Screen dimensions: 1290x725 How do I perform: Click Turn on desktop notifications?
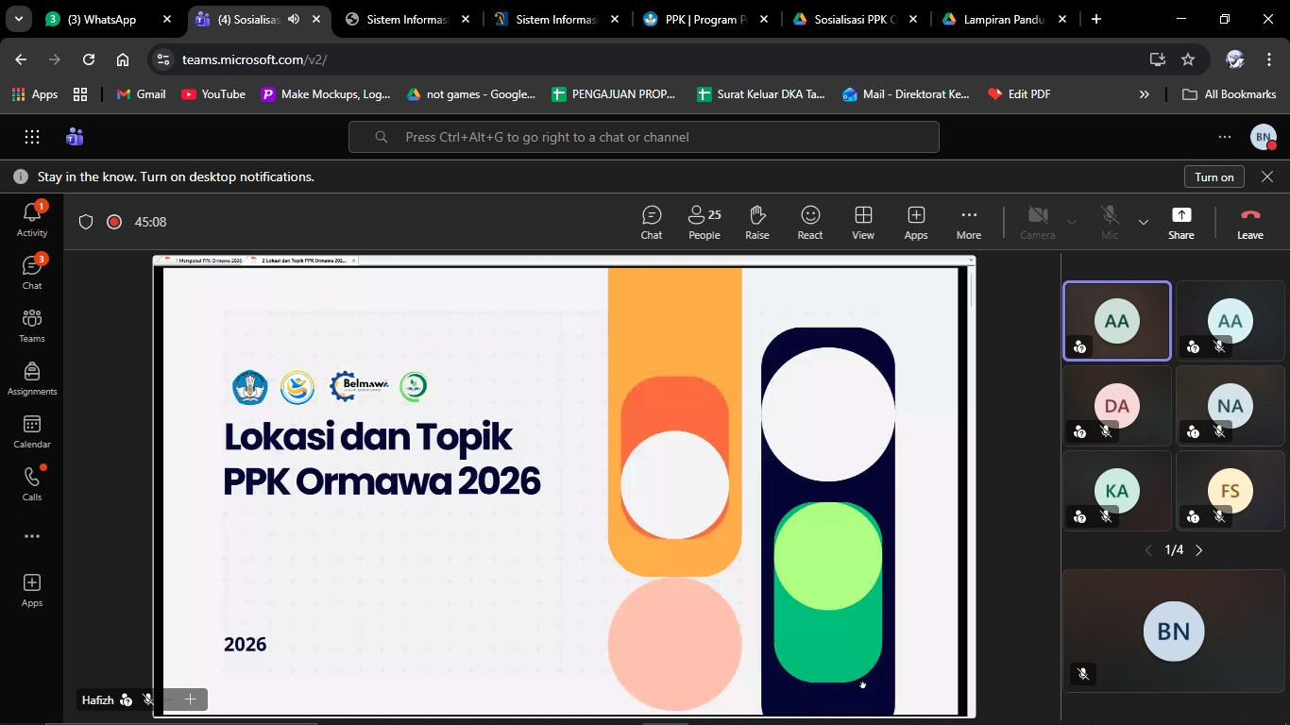click(x=1214, y=177)
